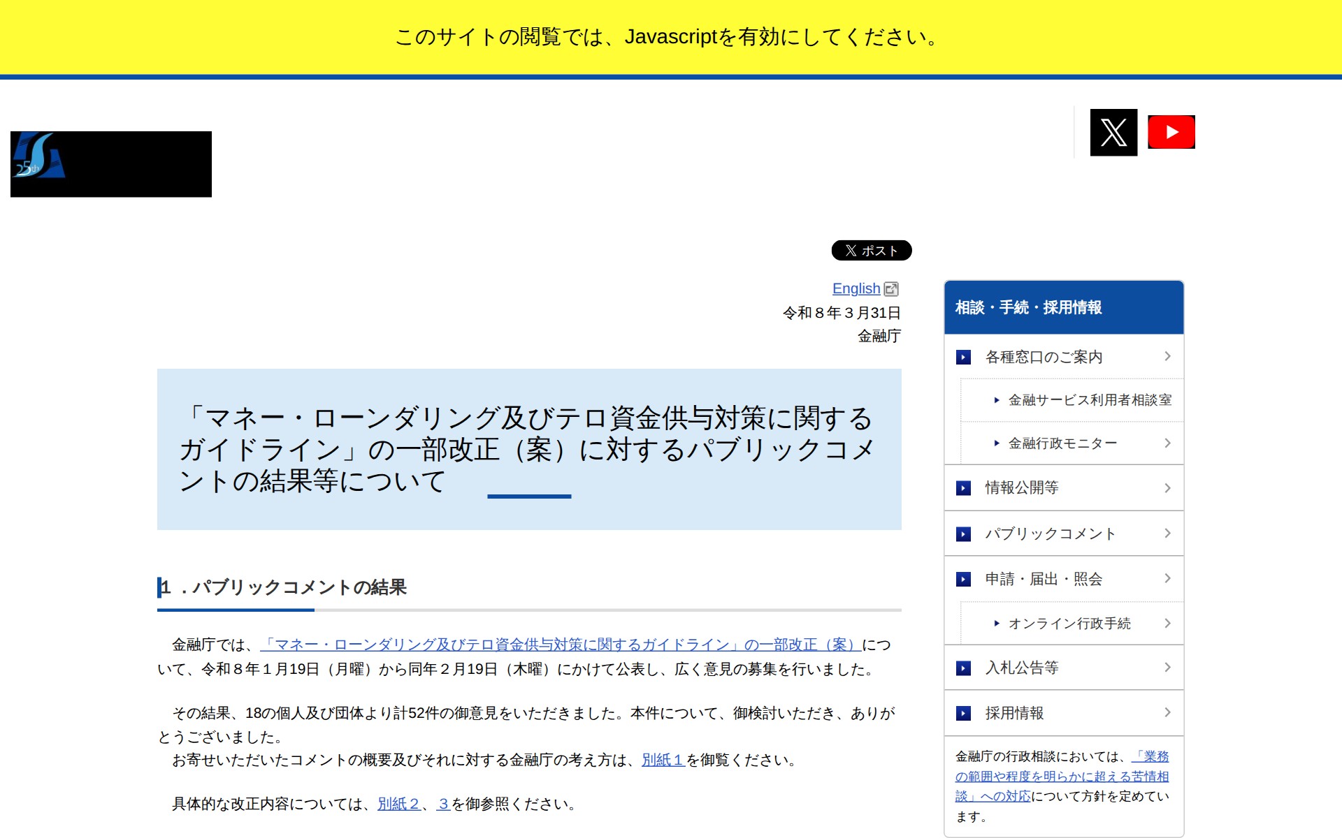The width and height of the screenshot is (1342, 838).
Task: Open the YouTube channel icon
Action: (1171, 132)
